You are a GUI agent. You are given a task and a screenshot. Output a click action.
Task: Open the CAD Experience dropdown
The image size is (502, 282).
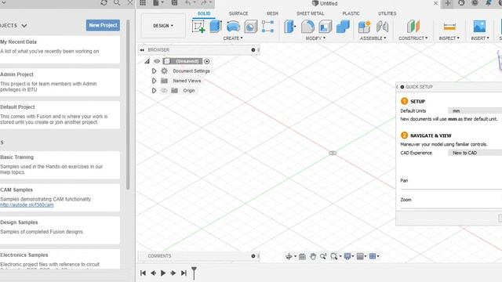coord(475,153)
